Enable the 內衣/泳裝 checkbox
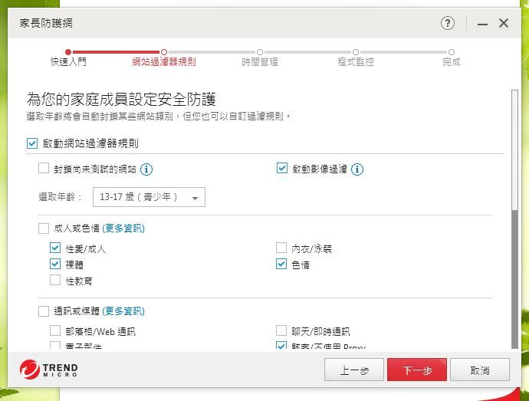The height and width of the screenshot is (401, 529). coord(281,248)
